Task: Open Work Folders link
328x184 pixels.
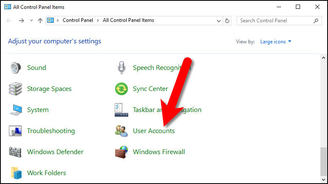Action: (x=47, y=173)
